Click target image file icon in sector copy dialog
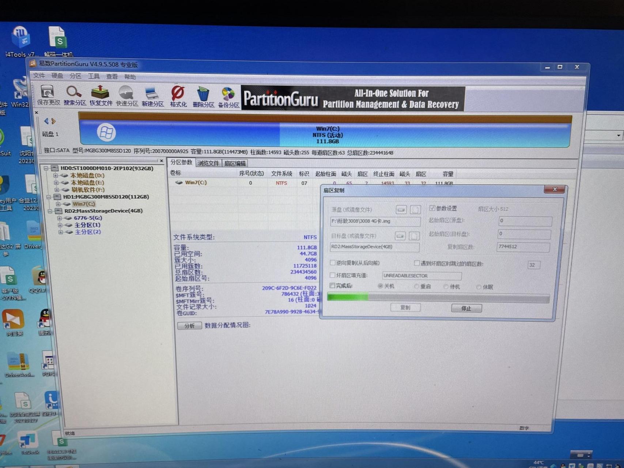Screen dimensions: 624x468 click(414, 236)
